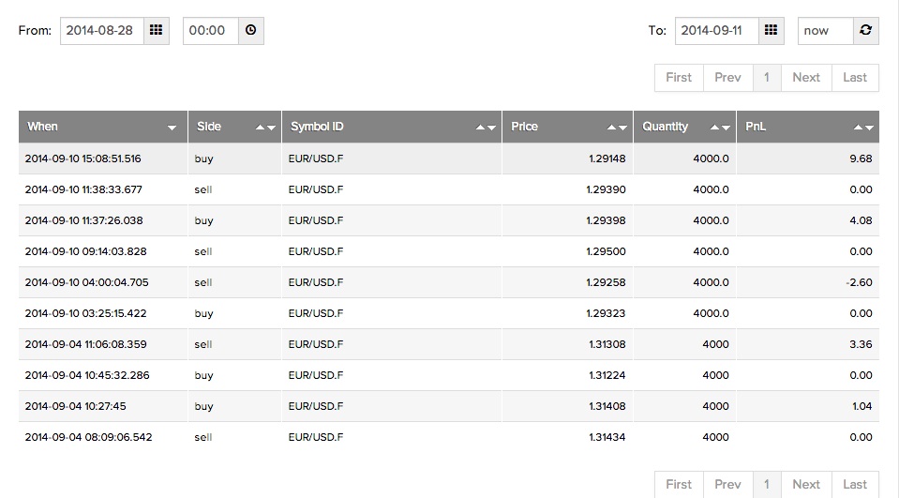Click the From time field 00:00
This screenshot has width=899, height=498.
tap(210, 30)
